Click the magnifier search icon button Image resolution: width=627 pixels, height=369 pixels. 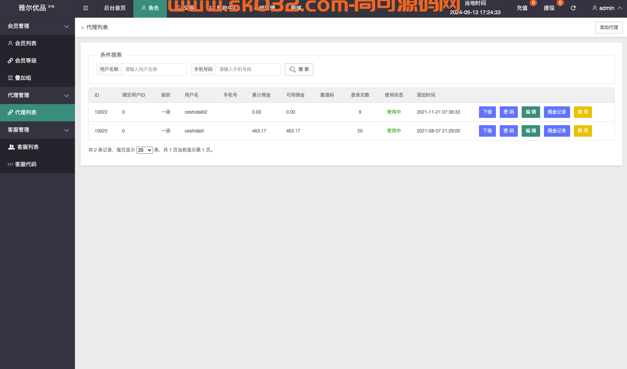click(299, 69)
